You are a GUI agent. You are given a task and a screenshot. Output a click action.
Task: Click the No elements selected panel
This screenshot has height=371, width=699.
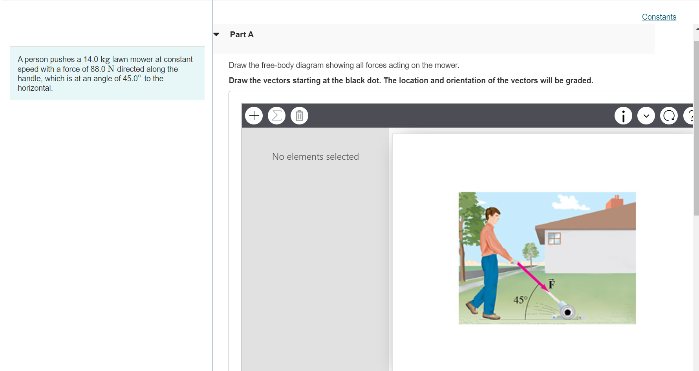(315, 156)
